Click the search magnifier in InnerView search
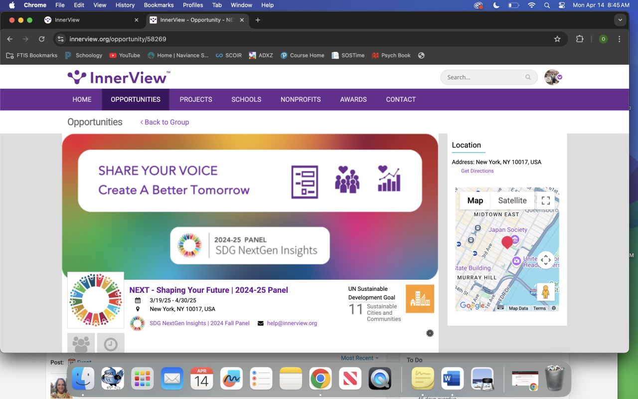This screenshot has height=399, width=638. 528,77
